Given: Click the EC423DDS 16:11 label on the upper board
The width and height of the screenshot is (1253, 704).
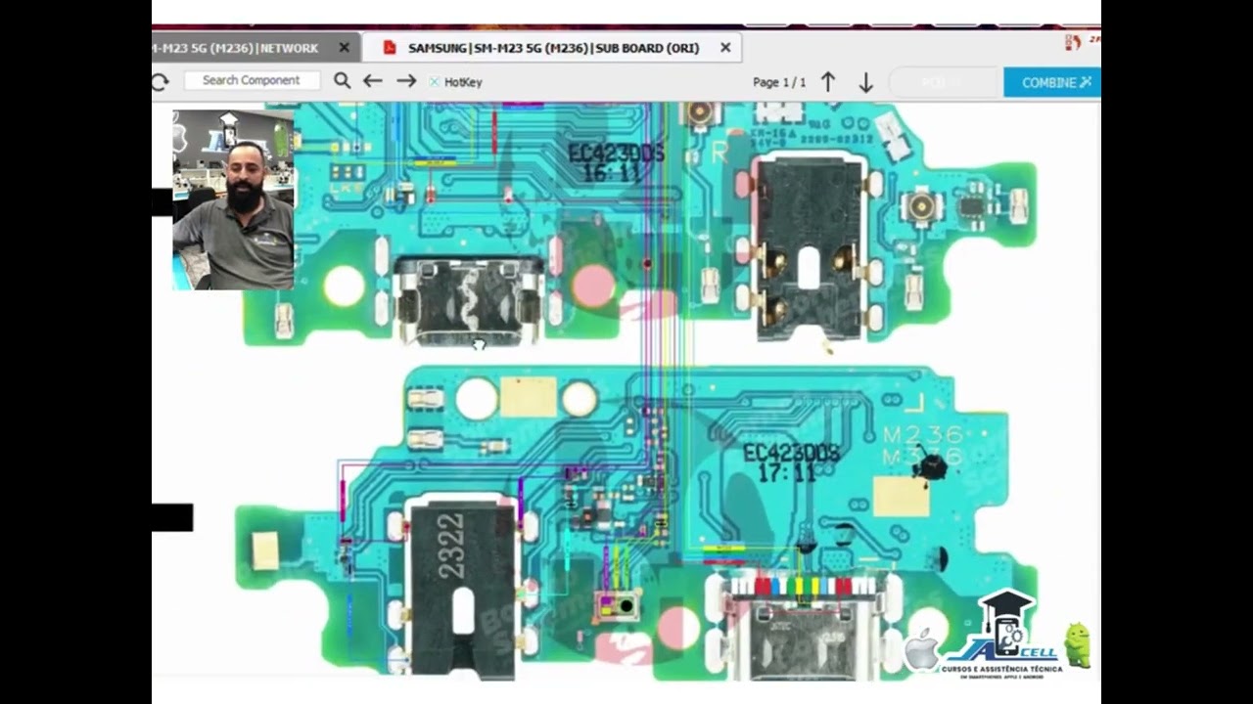Looking at the screenshot, I should coord(617,162).
